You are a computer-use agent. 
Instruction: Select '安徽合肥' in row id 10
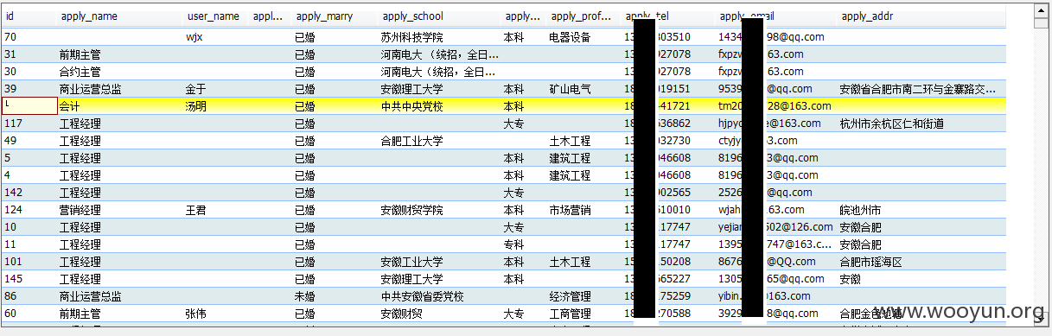pyautogui.click(x=860, y=227)
